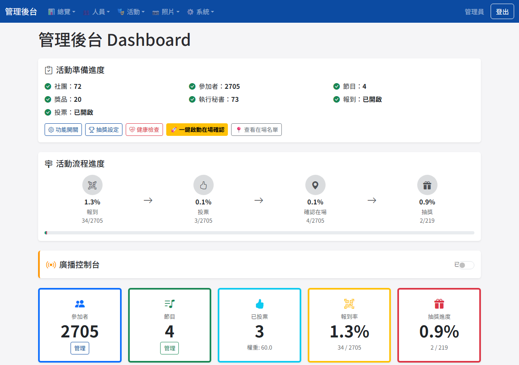
Task: Click the thumbs-up voting step icon
Action: (x=204, y=185)
